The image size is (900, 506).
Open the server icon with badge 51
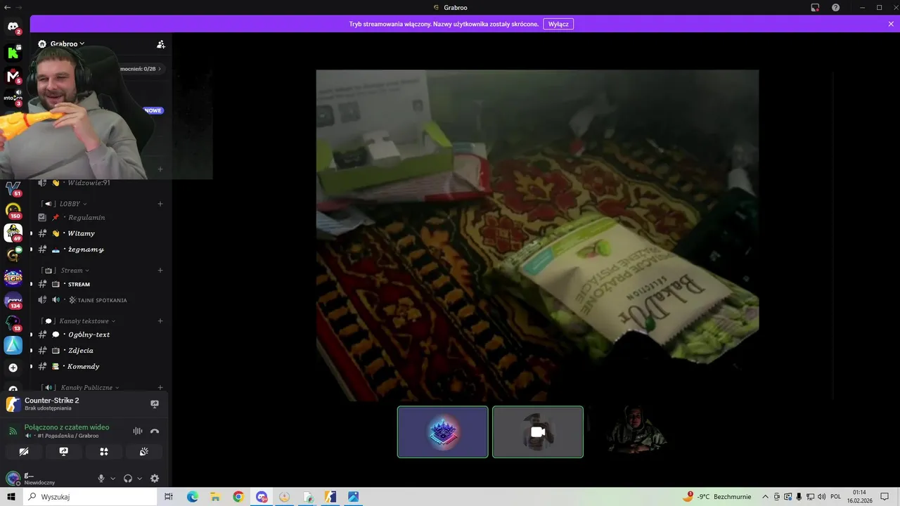coord(13,188)
